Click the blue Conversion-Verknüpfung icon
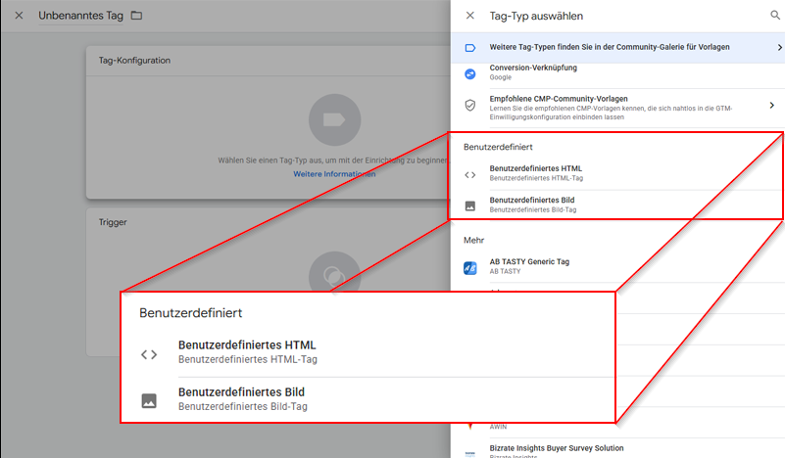Image resolution: width=785 pixels, height=458 pixels. coord(470,72)
